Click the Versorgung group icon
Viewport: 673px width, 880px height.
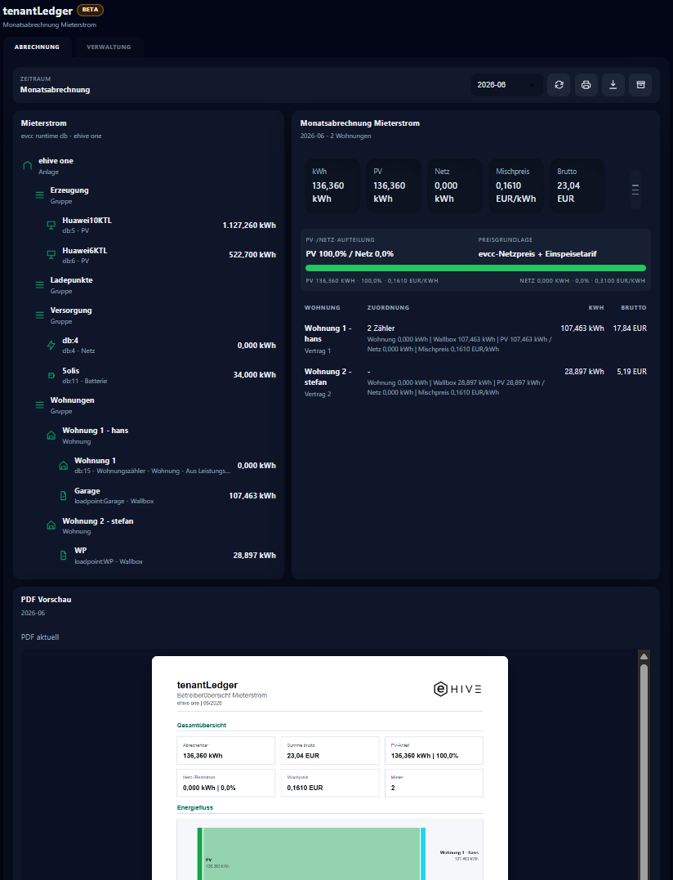39,315
